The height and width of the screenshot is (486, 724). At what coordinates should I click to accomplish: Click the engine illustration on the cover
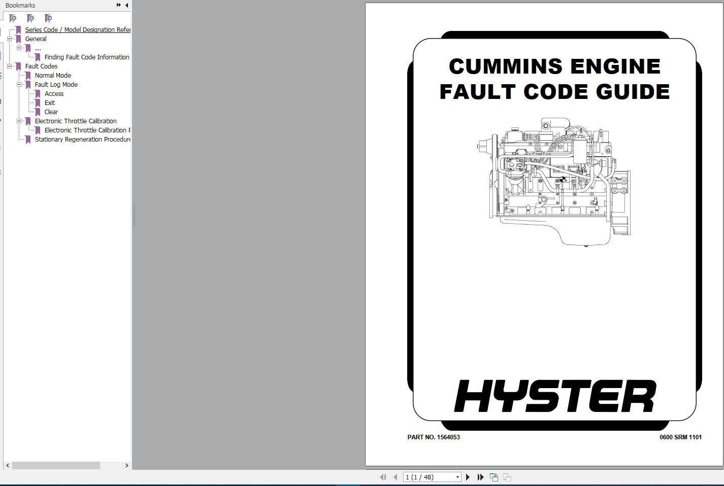click(x=554, y=182)
